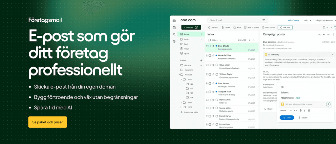
Task: Click the reply-all arrow in message header
Action: (x=324, y=34)
